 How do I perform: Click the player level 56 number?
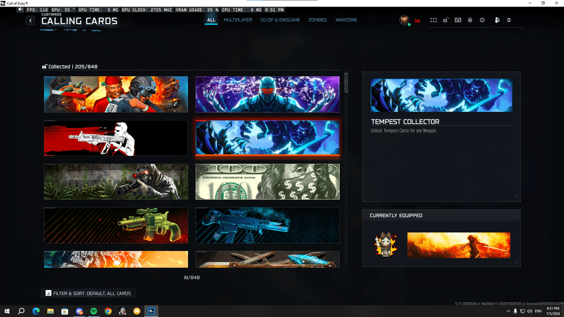point(417,21)
